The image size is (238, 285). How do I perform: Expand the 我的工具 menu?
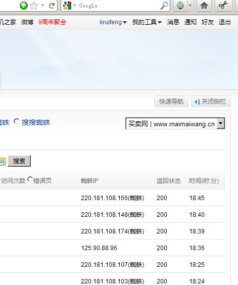[x=147, y=22]
